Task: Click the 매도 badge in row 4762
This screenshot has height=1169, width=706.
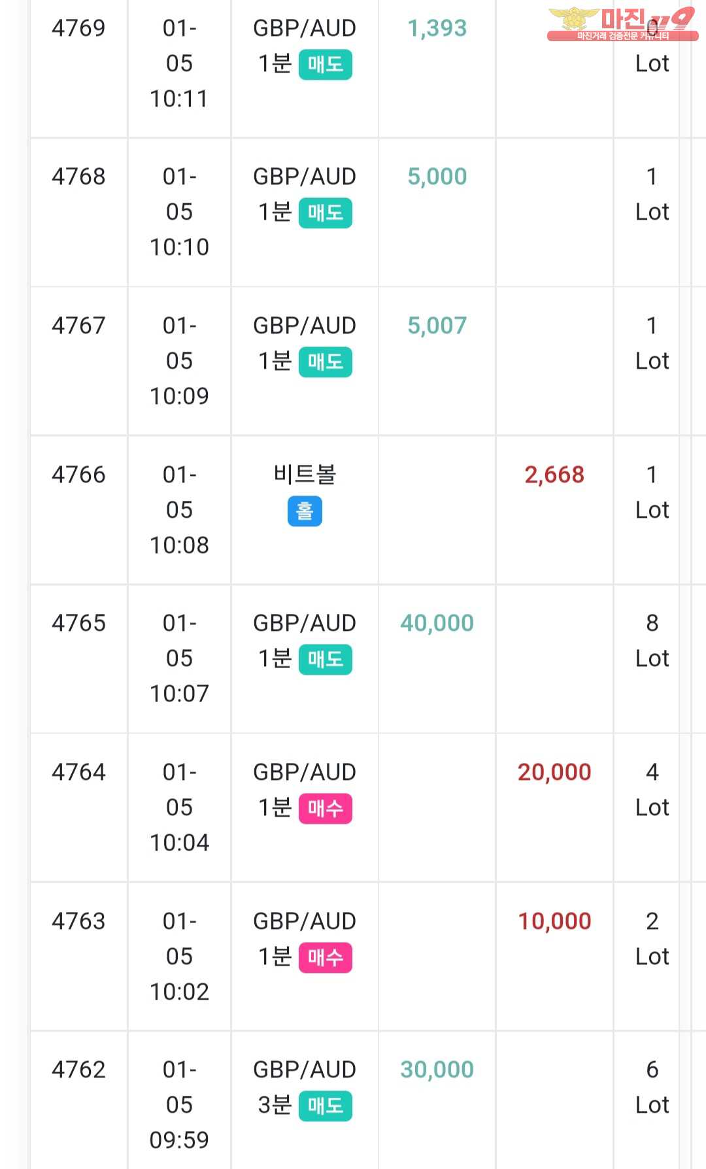Action: click(325, 1106)
